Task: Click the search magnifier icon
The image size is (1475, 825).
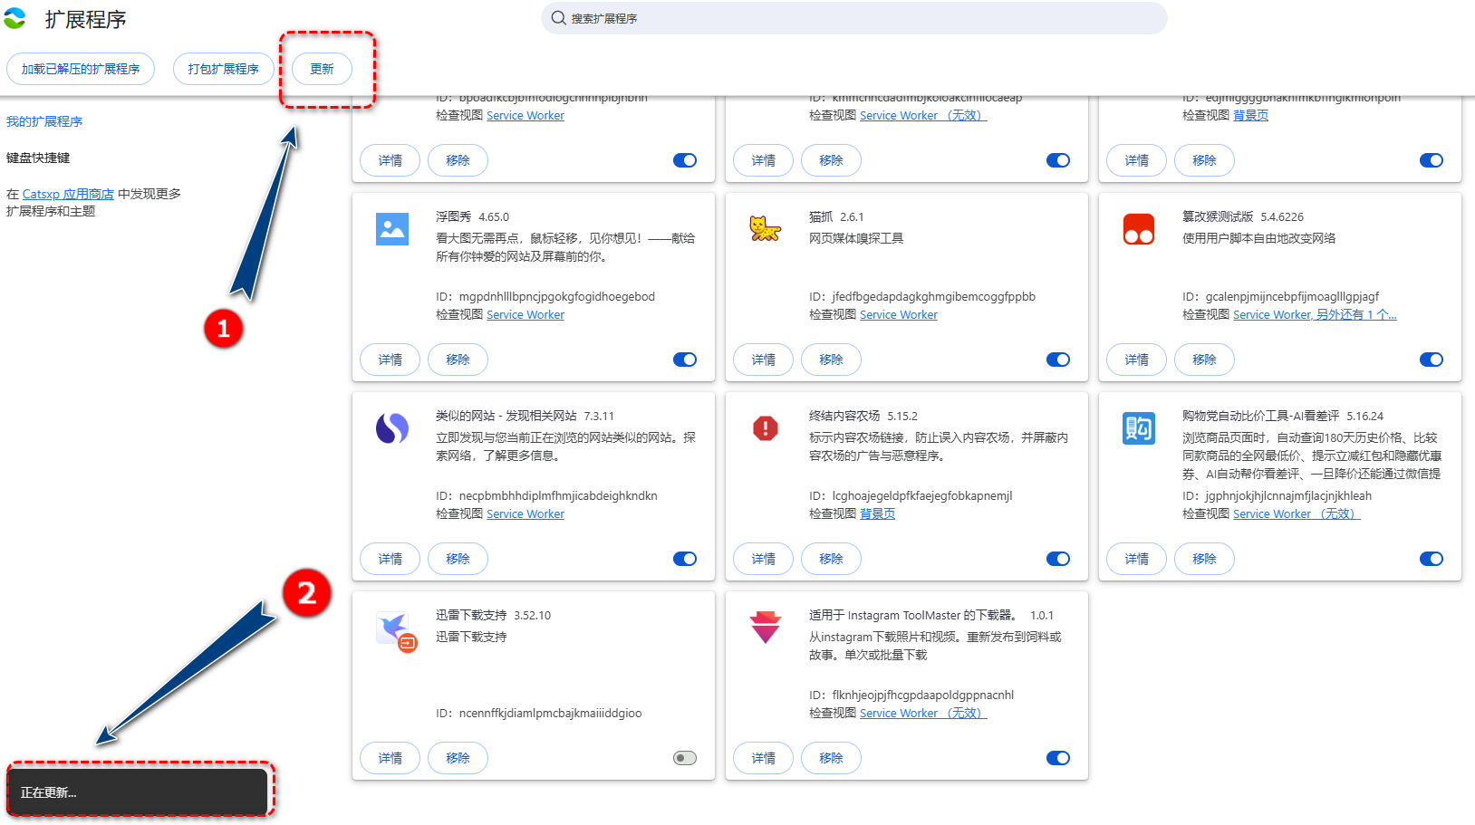Action: point(558,18)
